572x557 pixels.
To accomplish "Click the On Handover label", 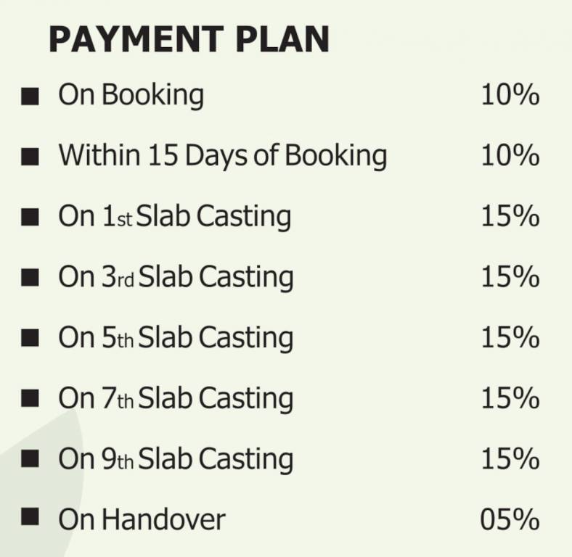I will 142,519.
